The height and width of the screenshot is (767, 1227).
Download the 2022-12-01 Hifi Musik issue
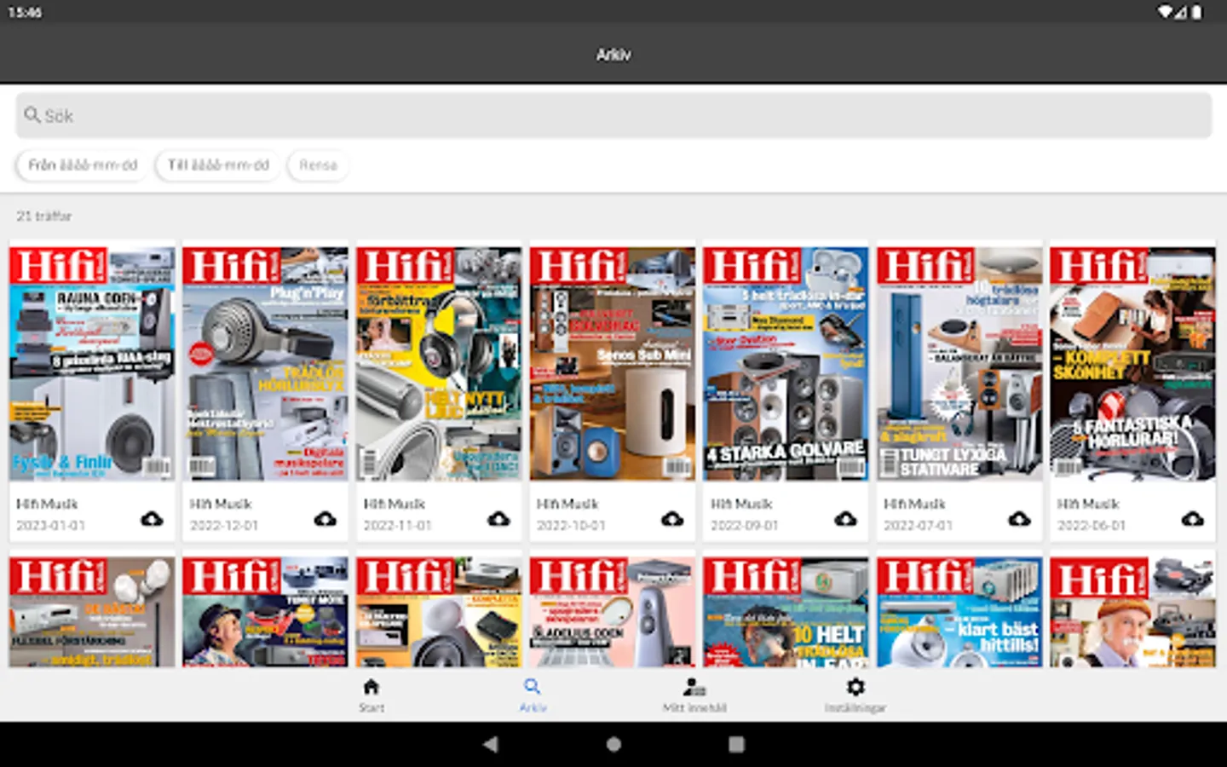pyautogui.click(x=325, y=519)
